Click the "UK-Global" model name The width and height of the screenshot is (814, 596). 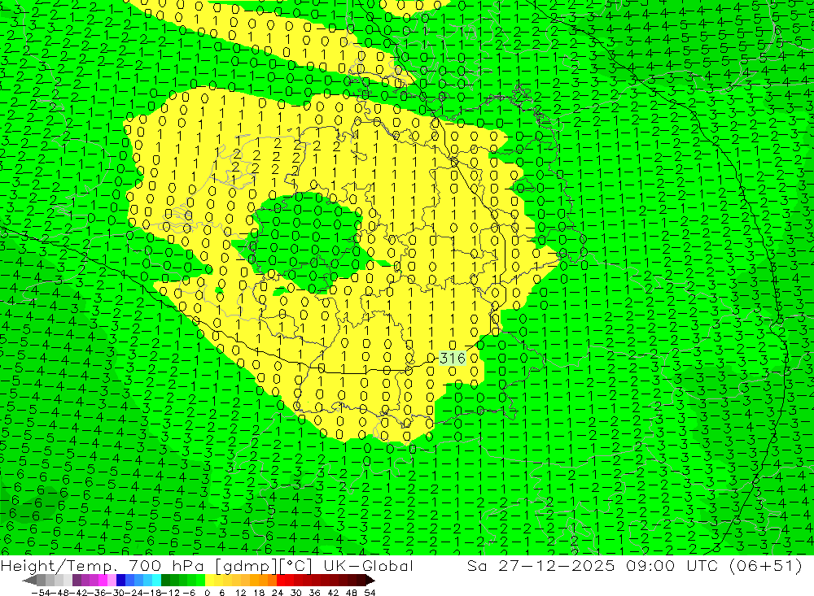368,566
